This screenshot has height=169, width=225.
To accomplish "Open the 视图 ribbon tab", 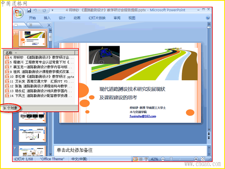I will click(132, 18).
